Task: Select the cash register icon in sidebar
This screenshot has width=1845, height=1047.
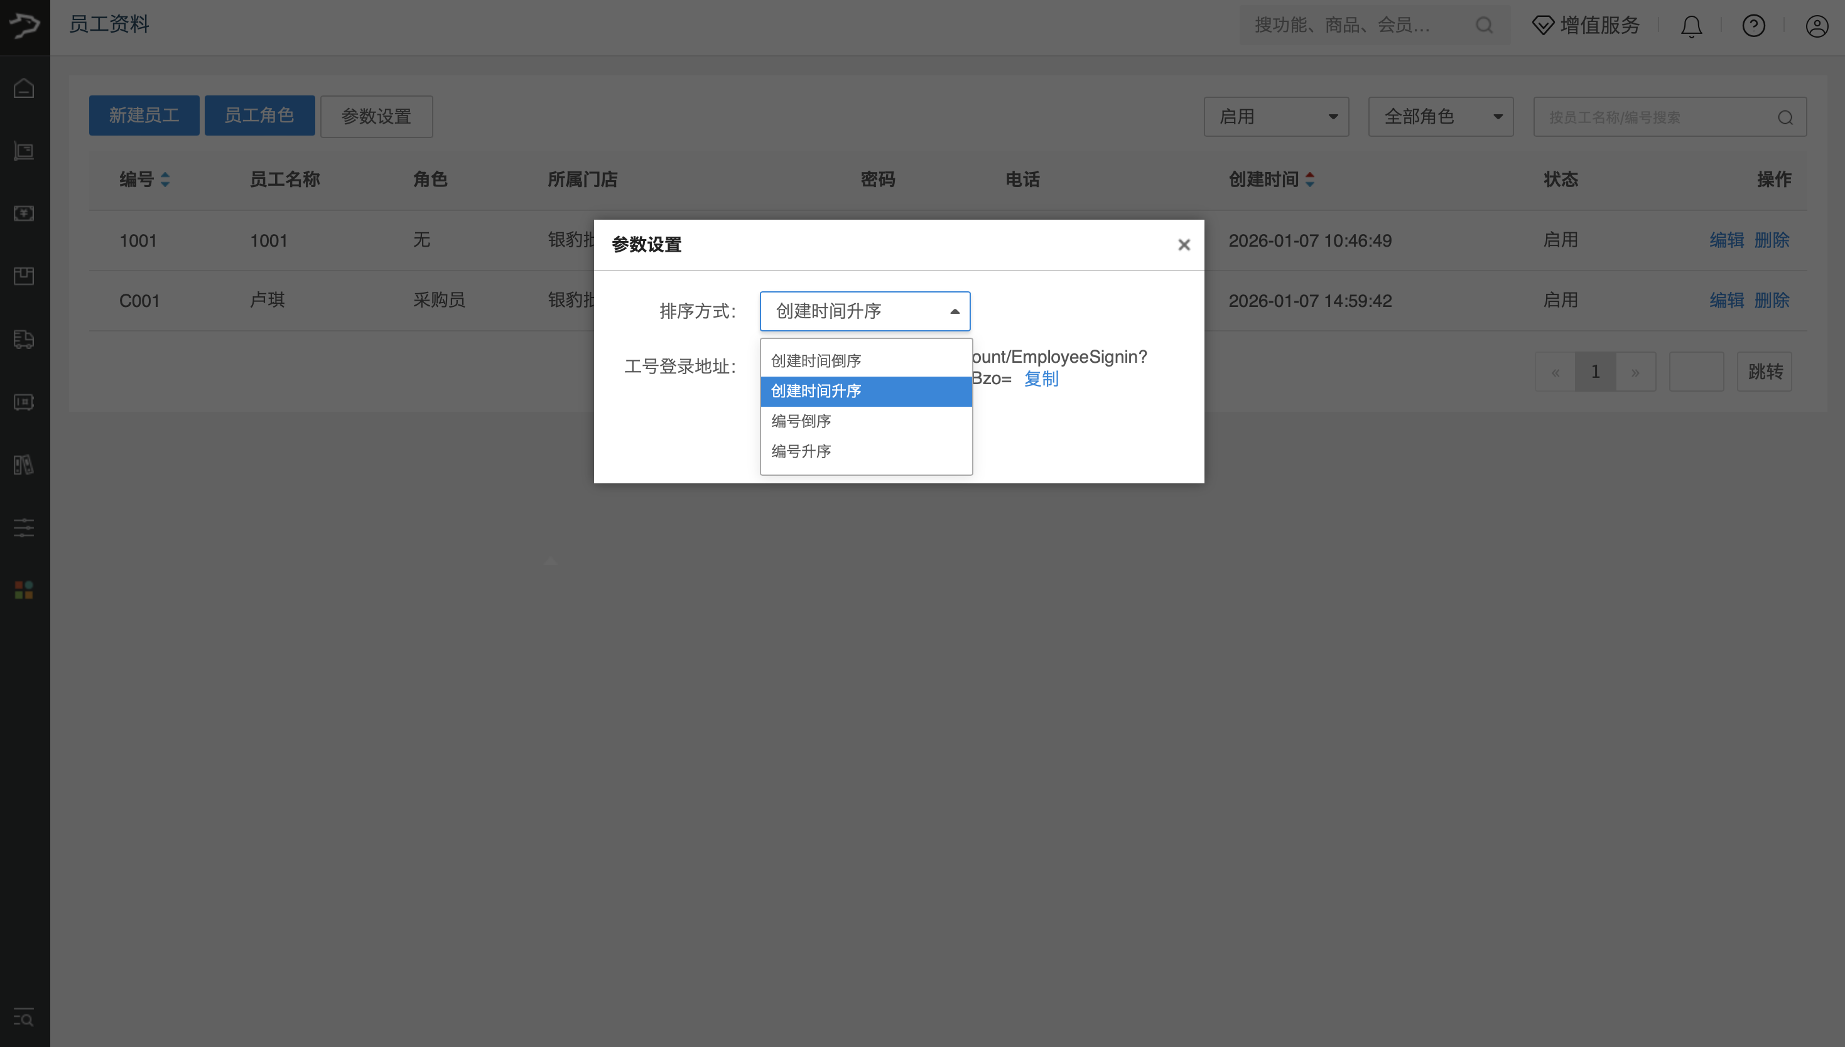Action: [24, 151]
